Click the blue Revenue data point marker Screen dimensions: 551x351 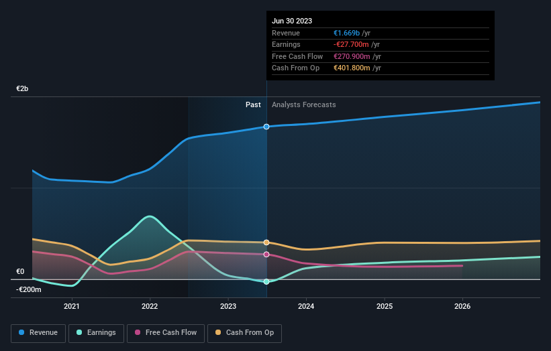(x=266, y=127)
